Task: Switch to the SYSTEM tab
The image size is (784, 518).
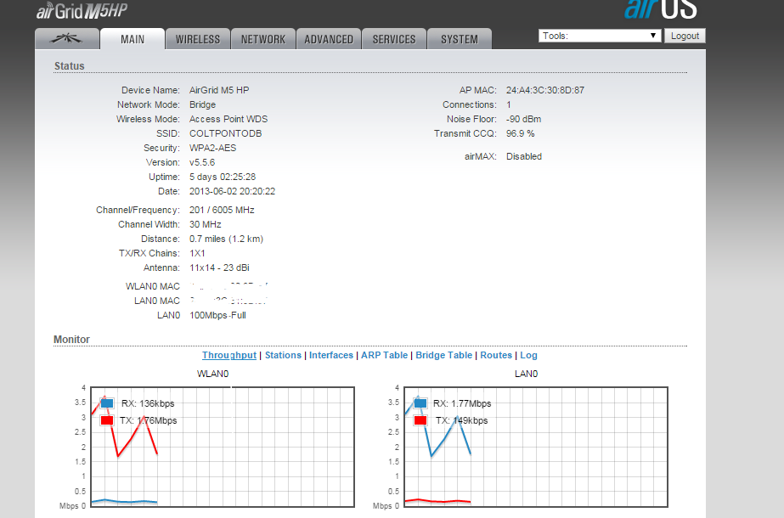Action: pyautogui.click(x=459, y=39)
